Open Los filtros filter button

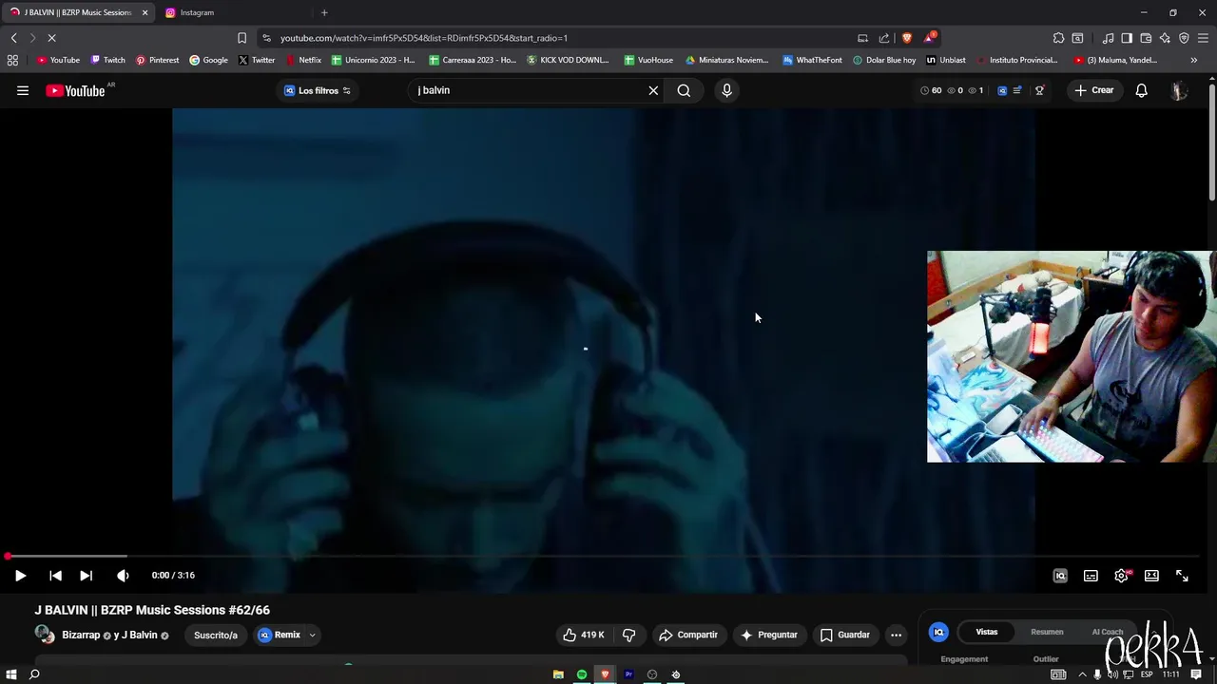318,90
